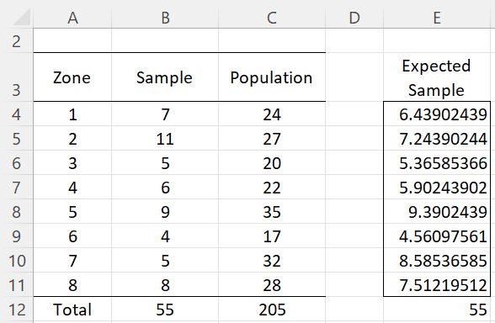Select sample value 5 in row 10

(x=165, y=260)
